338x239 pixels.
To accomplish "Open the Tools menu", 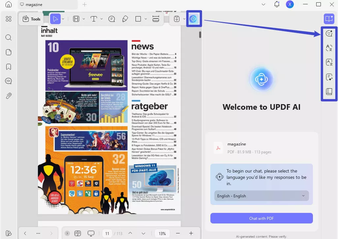I will 31,19.
